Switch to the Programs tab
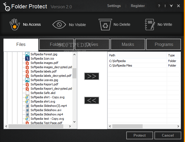The image size is (185, 142). tap(164, 44)
